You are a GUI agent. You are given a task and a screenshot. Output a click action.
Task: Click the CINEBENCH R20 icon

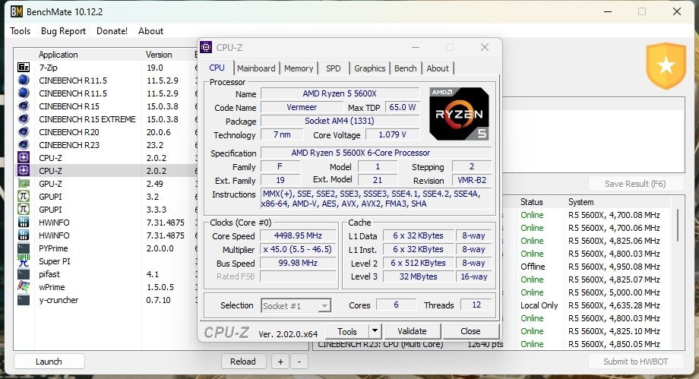[x=24, y=132]
